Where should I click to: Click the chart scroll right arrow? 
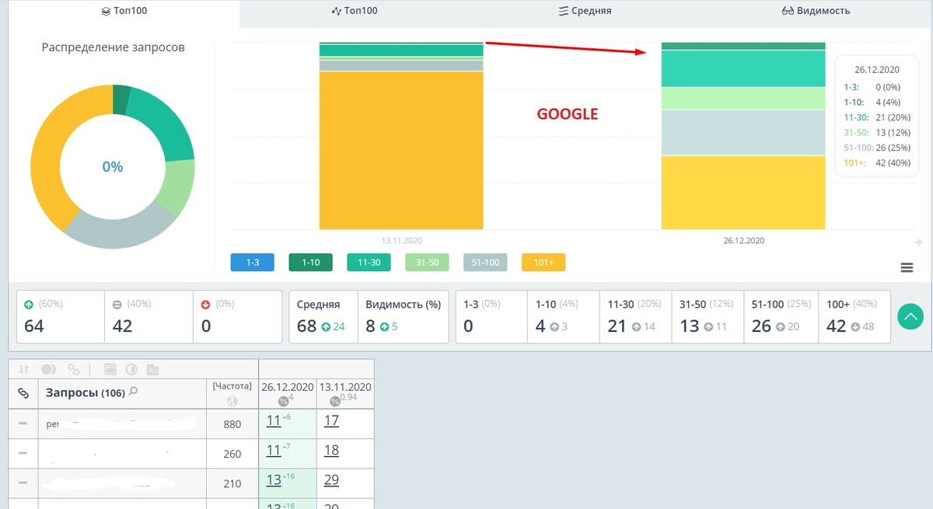[919, 242]
